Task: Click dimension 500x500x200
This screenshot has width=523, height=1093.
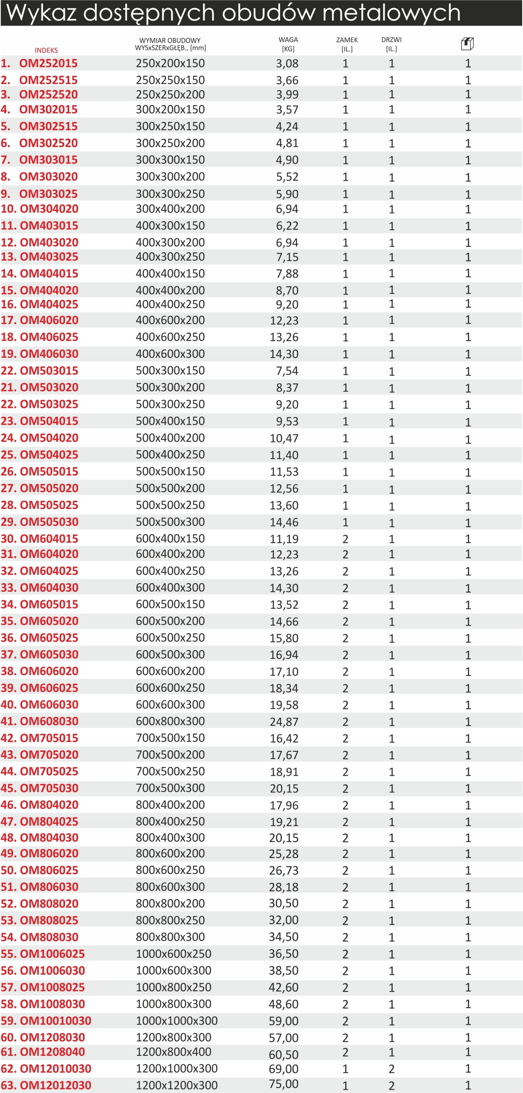Action: pos(170,488)
